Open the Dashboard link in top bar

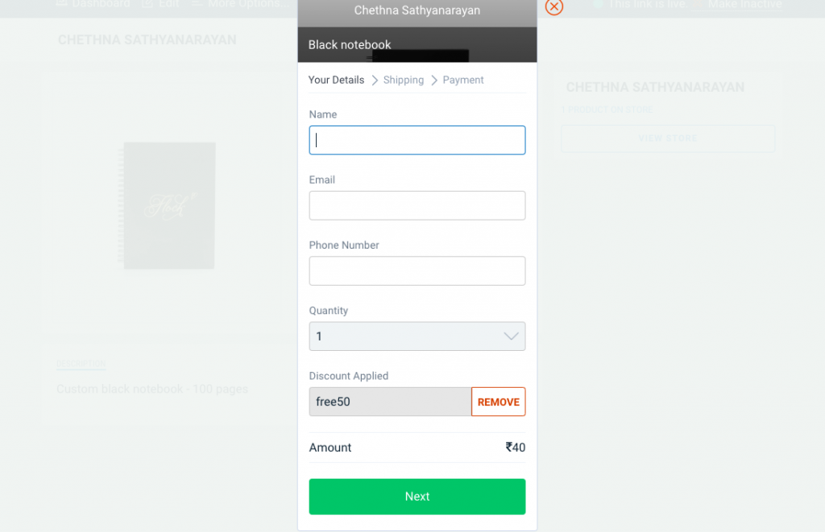point(101,4)
